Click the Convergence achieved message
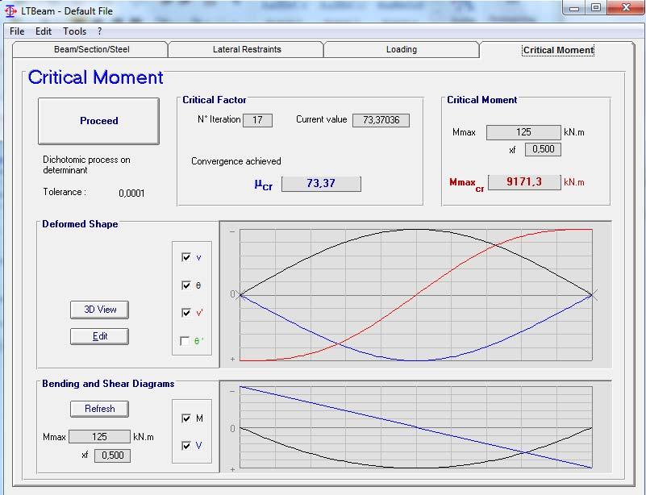This screenshot has height=495, width=646. 236,161
